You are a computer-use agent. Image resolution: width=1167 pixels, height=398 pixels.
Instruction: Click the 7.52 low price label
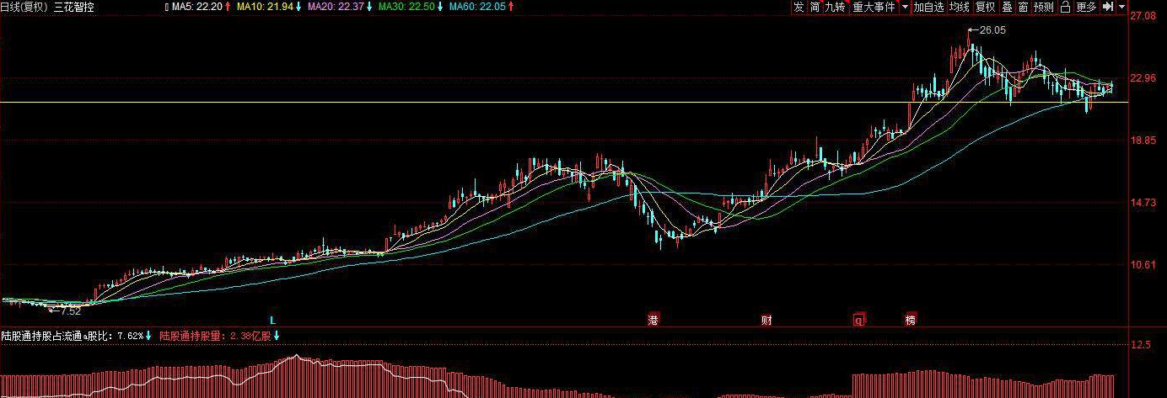[x=71, y=311]
